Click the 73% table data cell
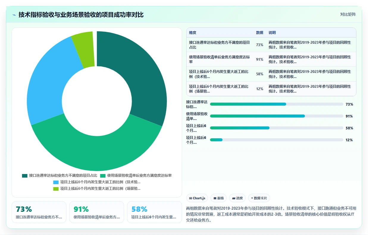Screen dimensions: 368x235 [x=260, y=45]
